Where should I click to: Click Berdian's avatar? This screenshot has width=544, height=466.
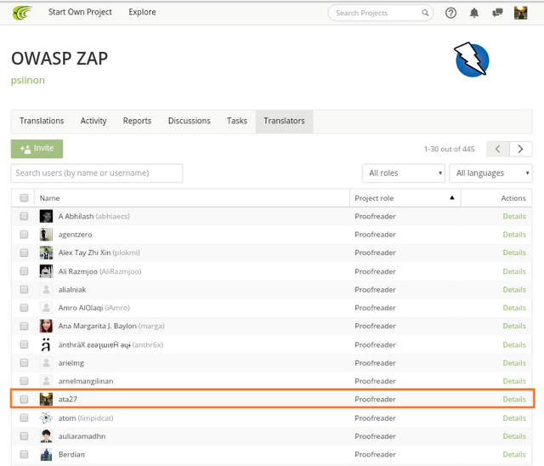[46, 454]
